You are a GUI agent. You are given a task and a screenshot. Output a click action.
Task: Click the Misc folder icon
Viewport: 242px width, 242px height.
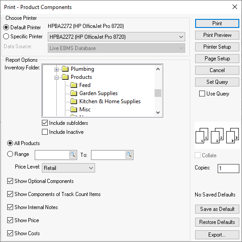[x=73, y=110]
